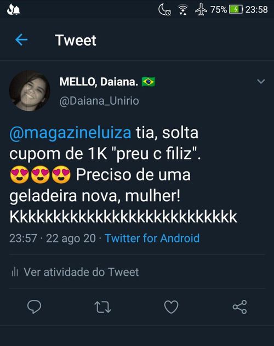This screenshot has height=346, width=274.
Task: Open tweet options chevron menu
Action: pyautogui.click(x=261, y=81)
